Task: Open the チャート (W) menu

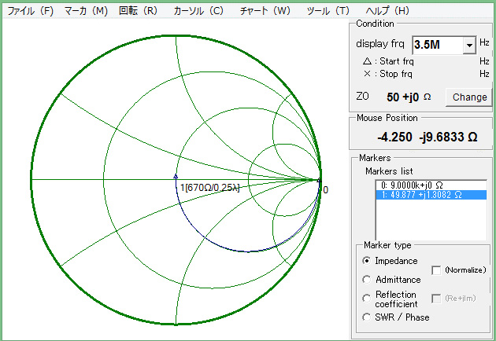Action: pos(265,11)
